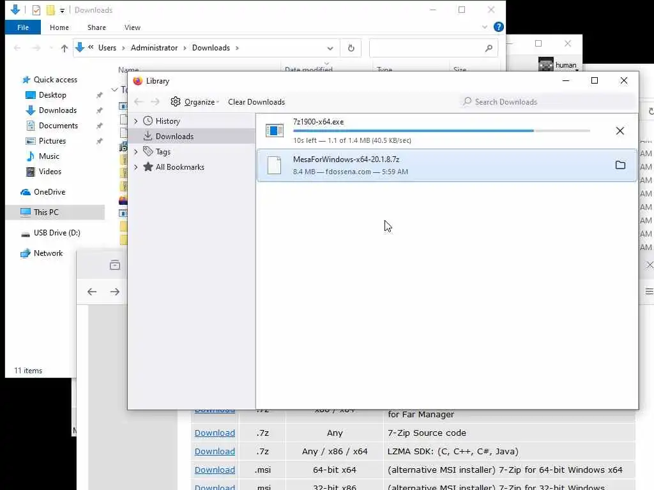654x490 pixels.
Task: Click the browser tab-list icon
Action: coord(115,265)
